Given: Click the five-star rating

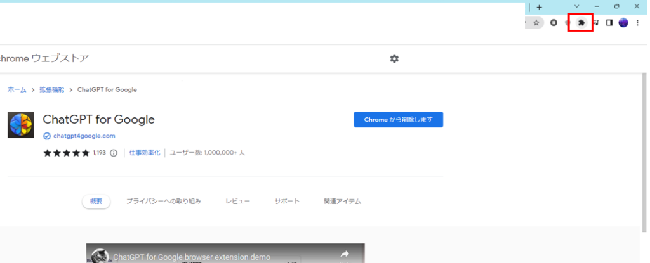Looking at the screenshot, I should coord(66,153).
